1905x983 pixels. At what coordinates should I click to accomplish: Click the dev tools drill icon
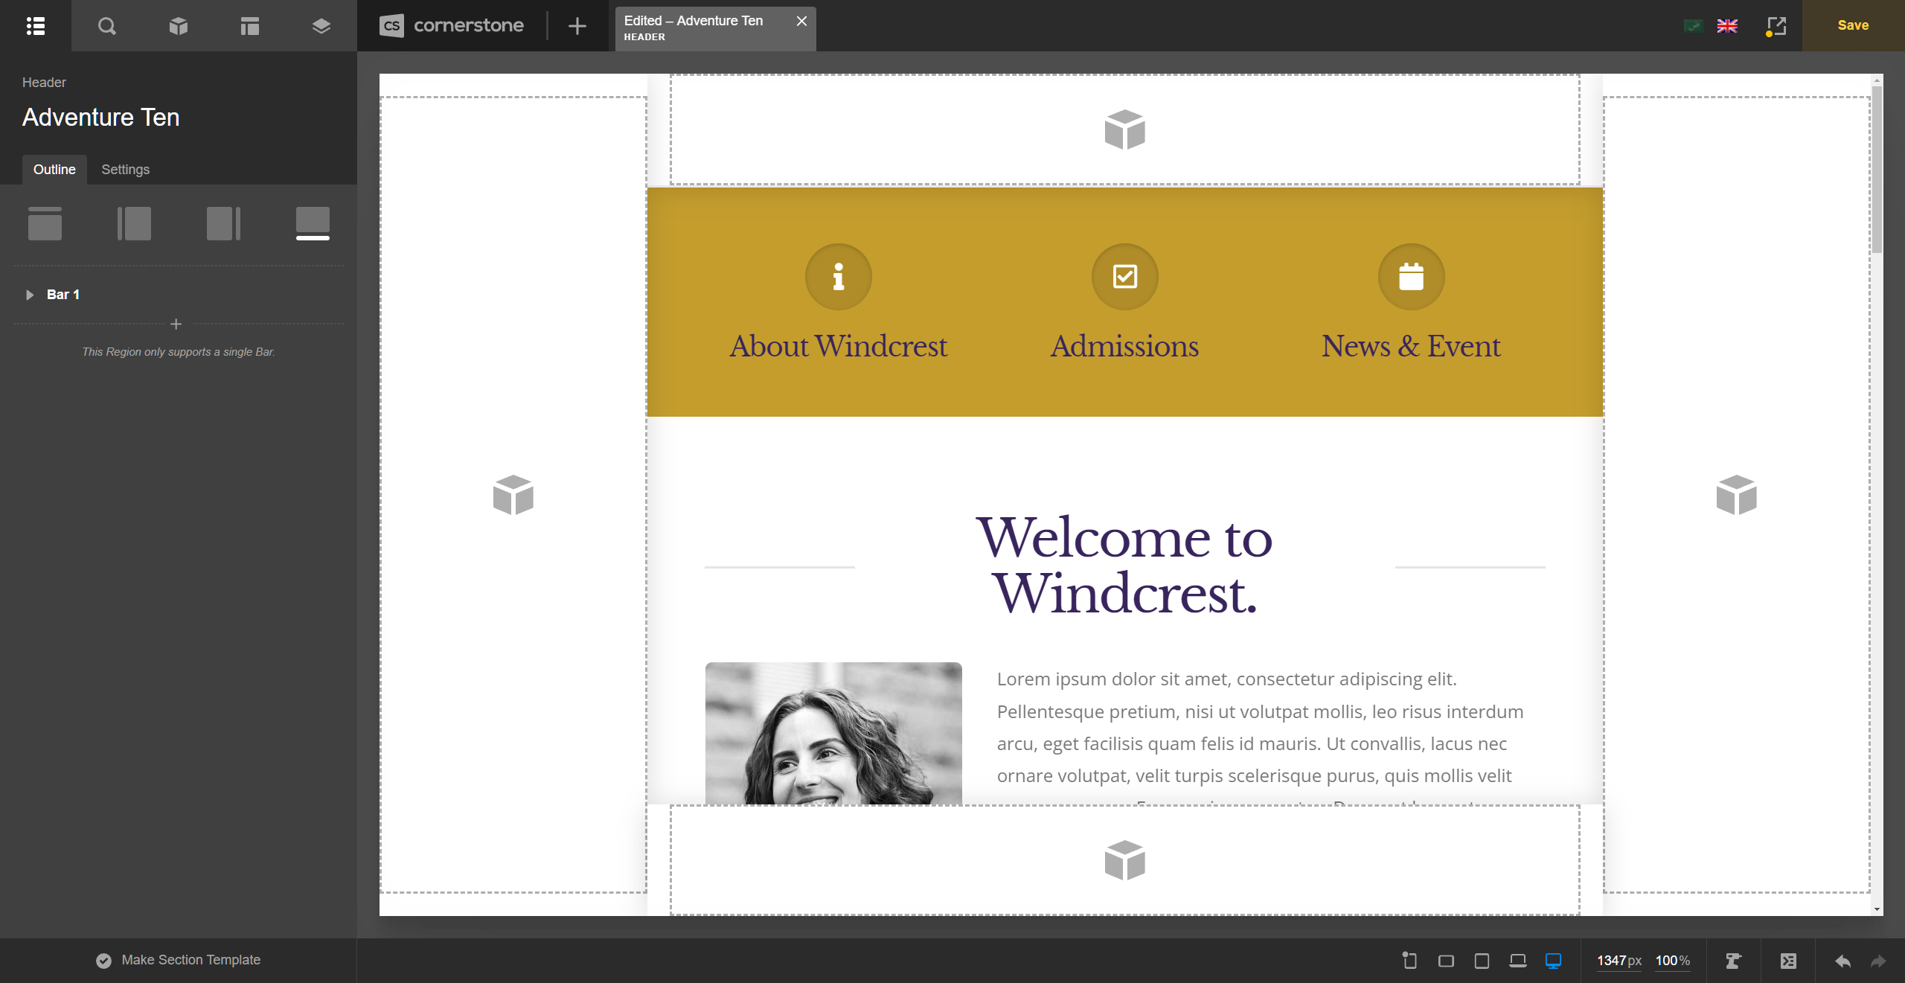(1733, 961)
